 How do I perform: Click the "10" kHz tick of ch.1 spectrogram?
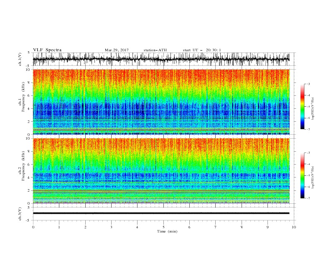28,70
